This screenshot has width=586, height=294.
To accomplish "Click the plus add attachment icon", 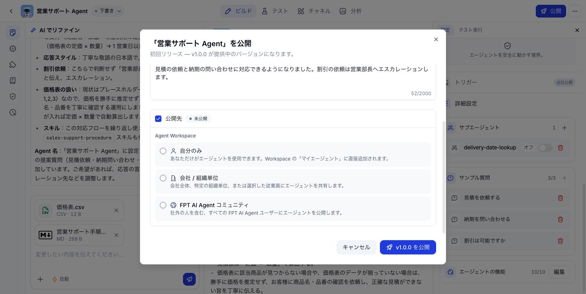I will click(x=40, y=279).
